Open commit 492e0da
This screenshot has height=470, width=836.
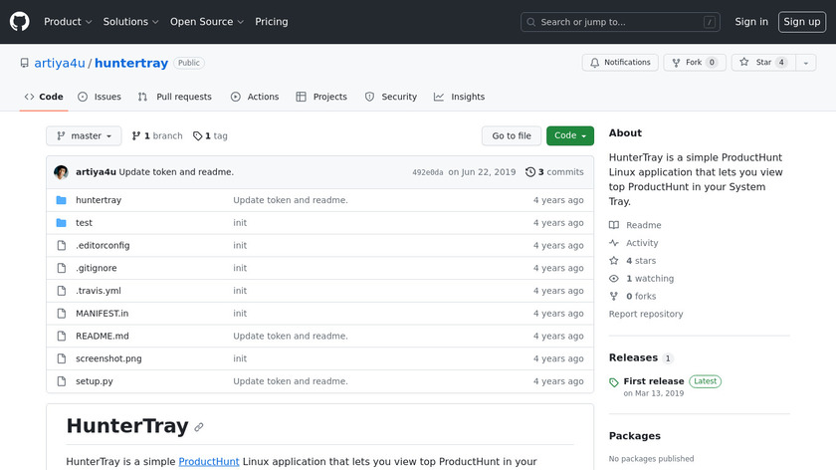[428, 172]
